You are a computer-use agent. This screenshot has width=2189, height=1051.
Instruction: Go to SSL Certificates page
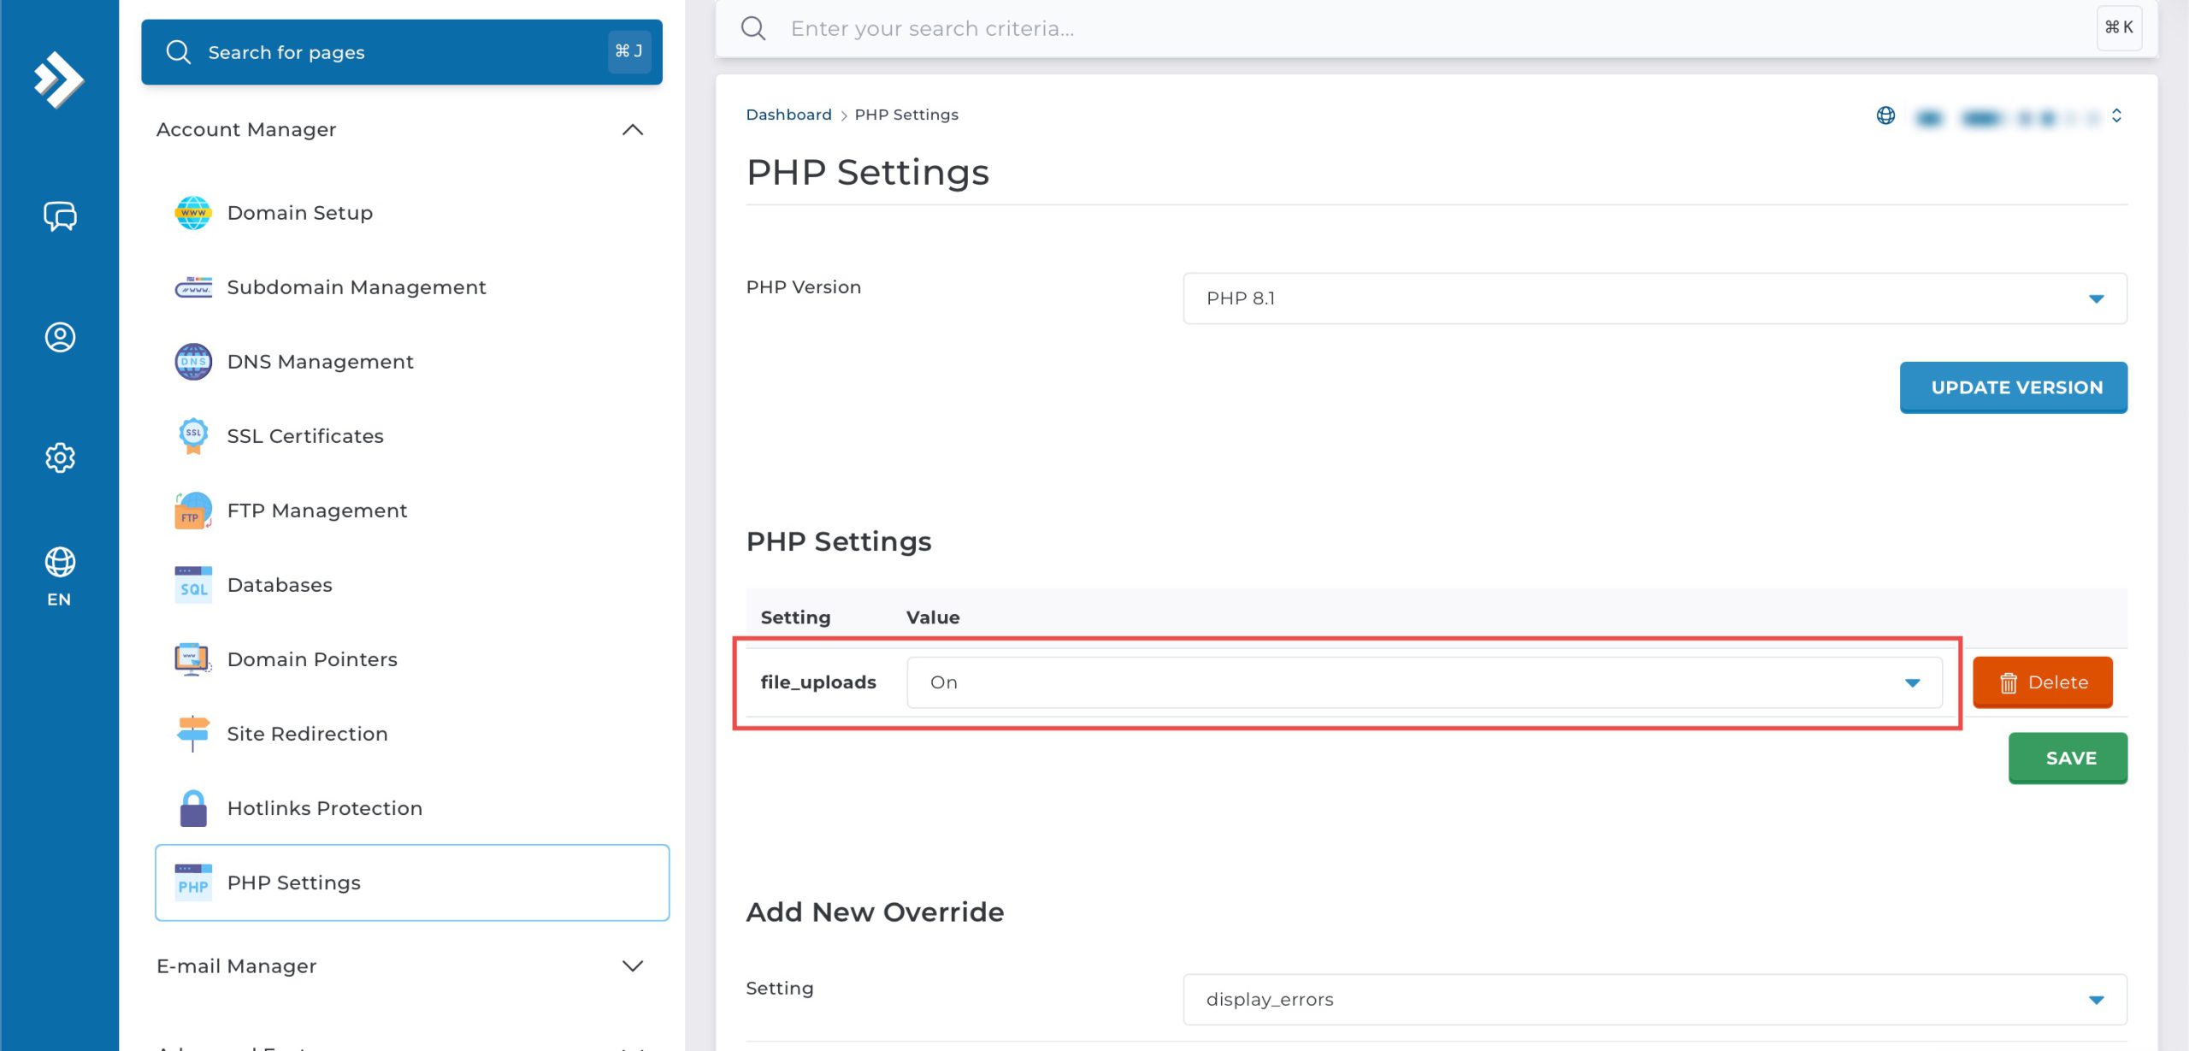pos(304,436)
